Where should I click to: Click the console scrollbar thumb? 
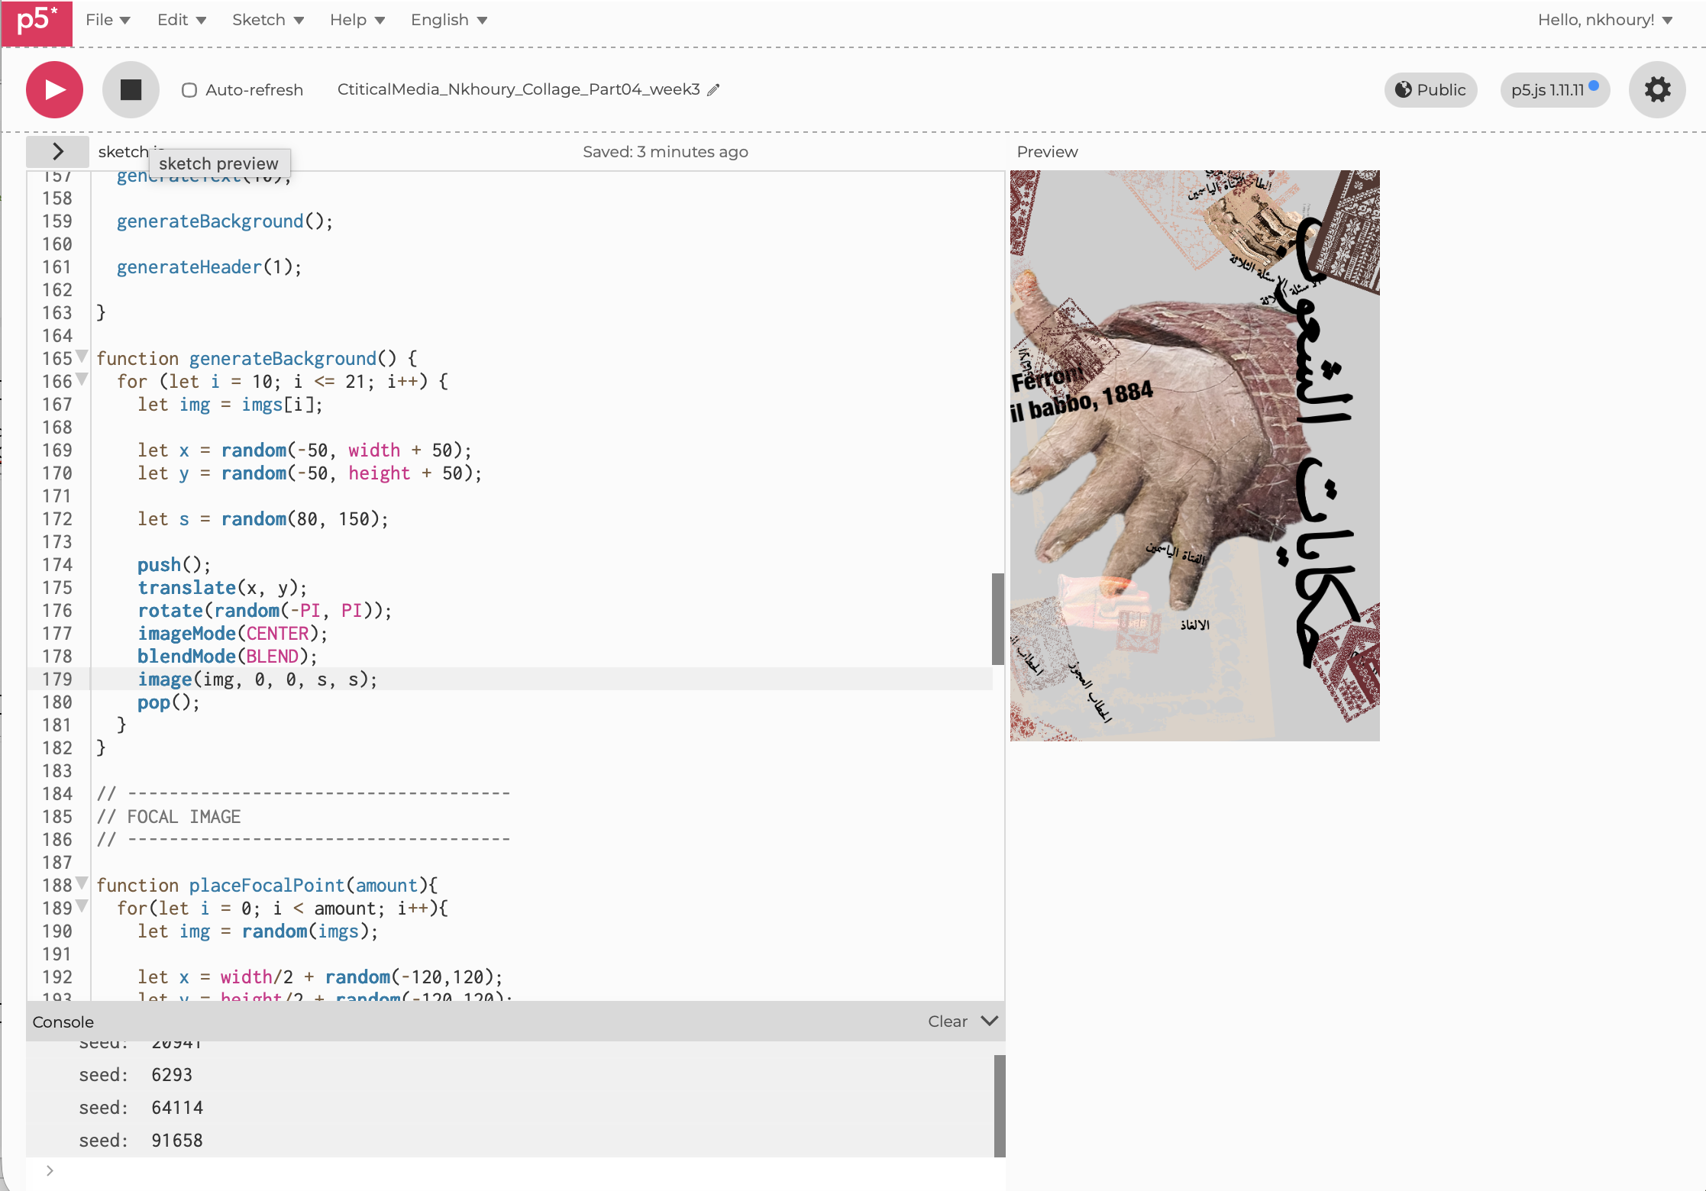tap(1000, 1105)
